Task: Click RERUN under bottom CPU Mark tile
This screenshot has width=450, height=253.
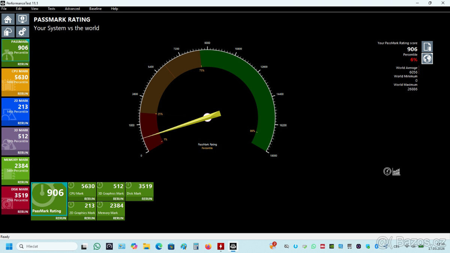Action: tap(90, 199)
